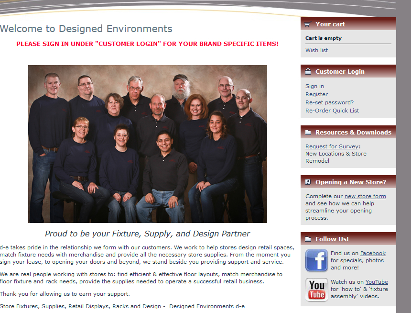411x313 pixels.
Task: Click the Cart is empty status text
Action: click(324, 38)
